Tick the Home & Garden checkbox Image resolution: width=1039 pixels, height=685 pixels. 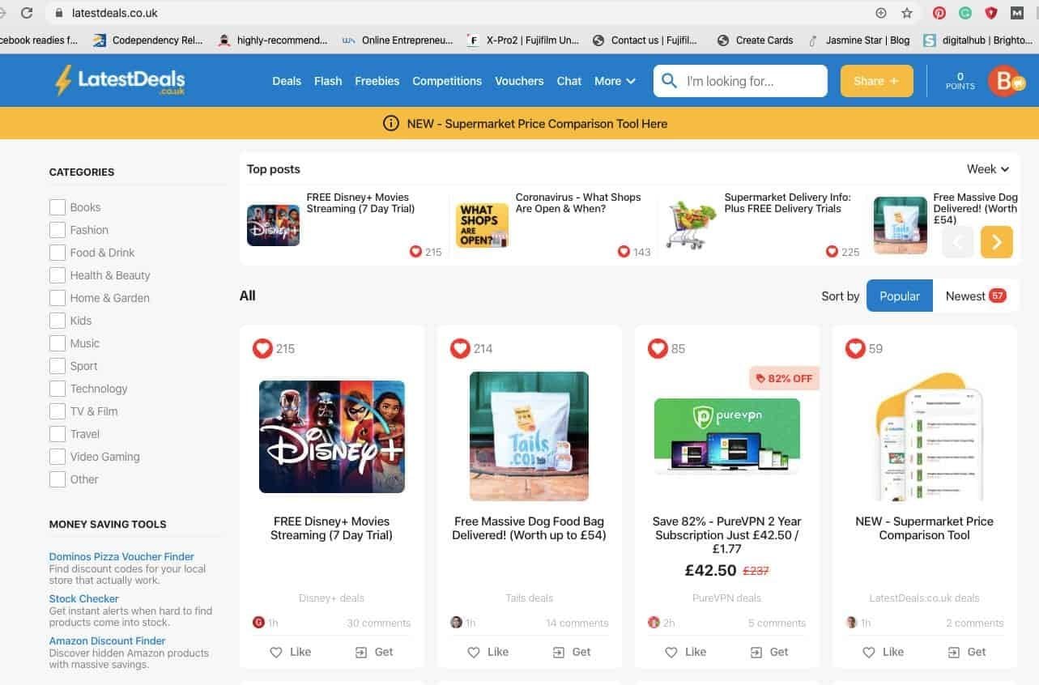(x=57, y=298)
